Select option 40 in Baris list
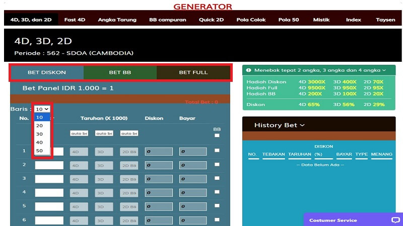The image size is (403, 226). [x=42, y=142]
